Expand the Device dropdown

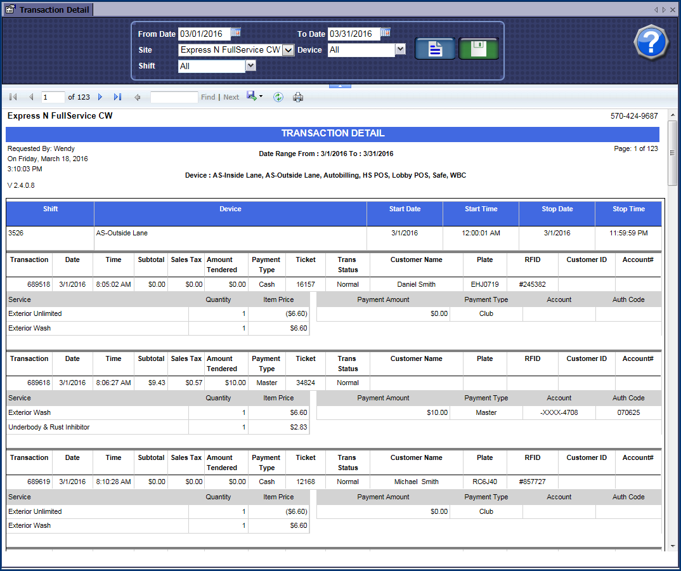(400, 49)
